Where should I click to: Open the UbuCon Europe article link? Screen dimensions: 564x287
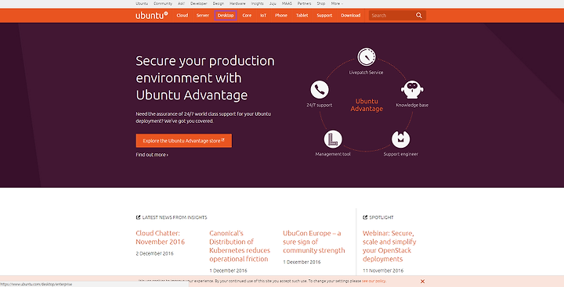pyautogui.click(x=313, y=242)
